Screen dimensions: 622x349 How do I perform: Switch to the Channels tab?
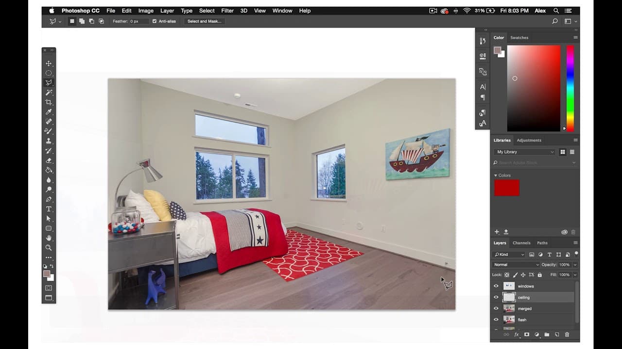click(521, 243)
